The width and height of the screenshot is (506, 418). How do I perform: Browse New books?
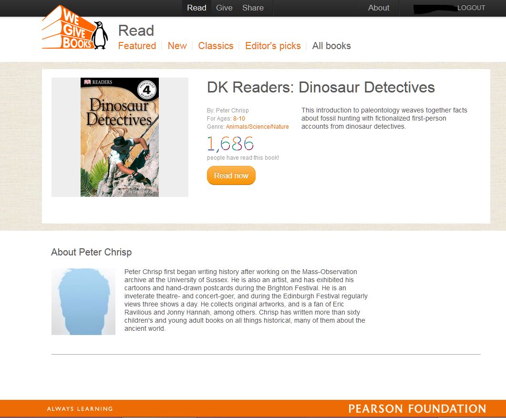(177, 46)
